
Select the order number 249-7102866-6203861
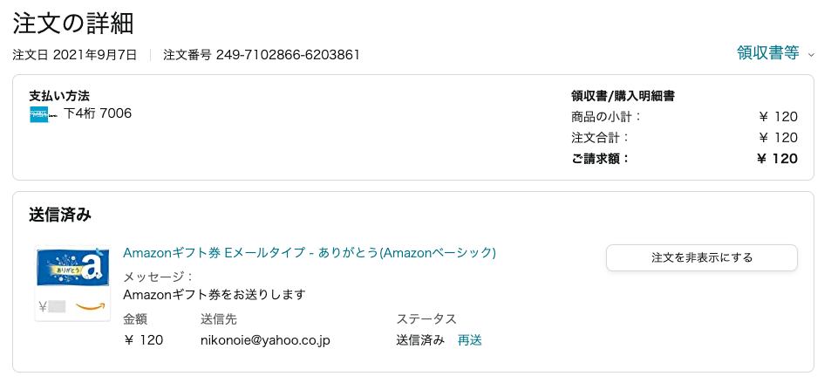point(288,55)
